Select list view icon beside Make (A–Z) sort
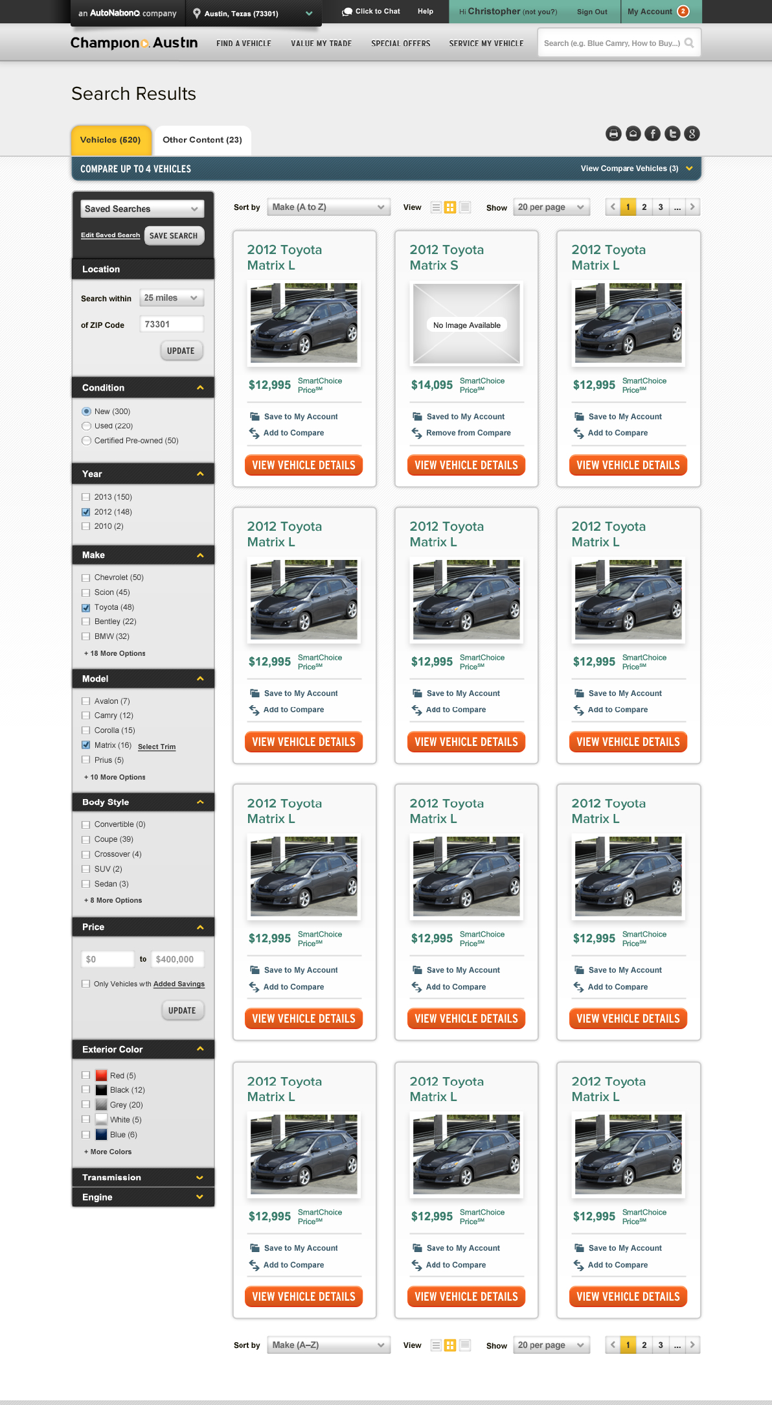Image resolution: width=772 pixels, height=1405 pixels. click(436, 1345)
